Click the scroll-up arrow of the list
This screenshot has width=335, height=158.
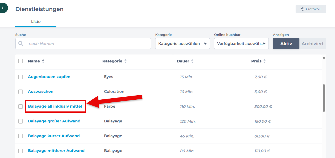(324, 58)
